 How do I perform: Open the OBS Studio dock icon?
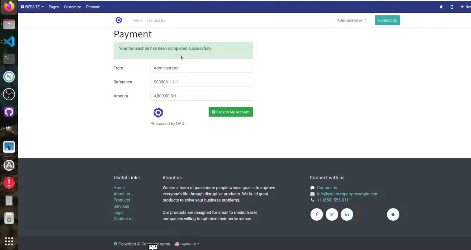click(9, 94)
